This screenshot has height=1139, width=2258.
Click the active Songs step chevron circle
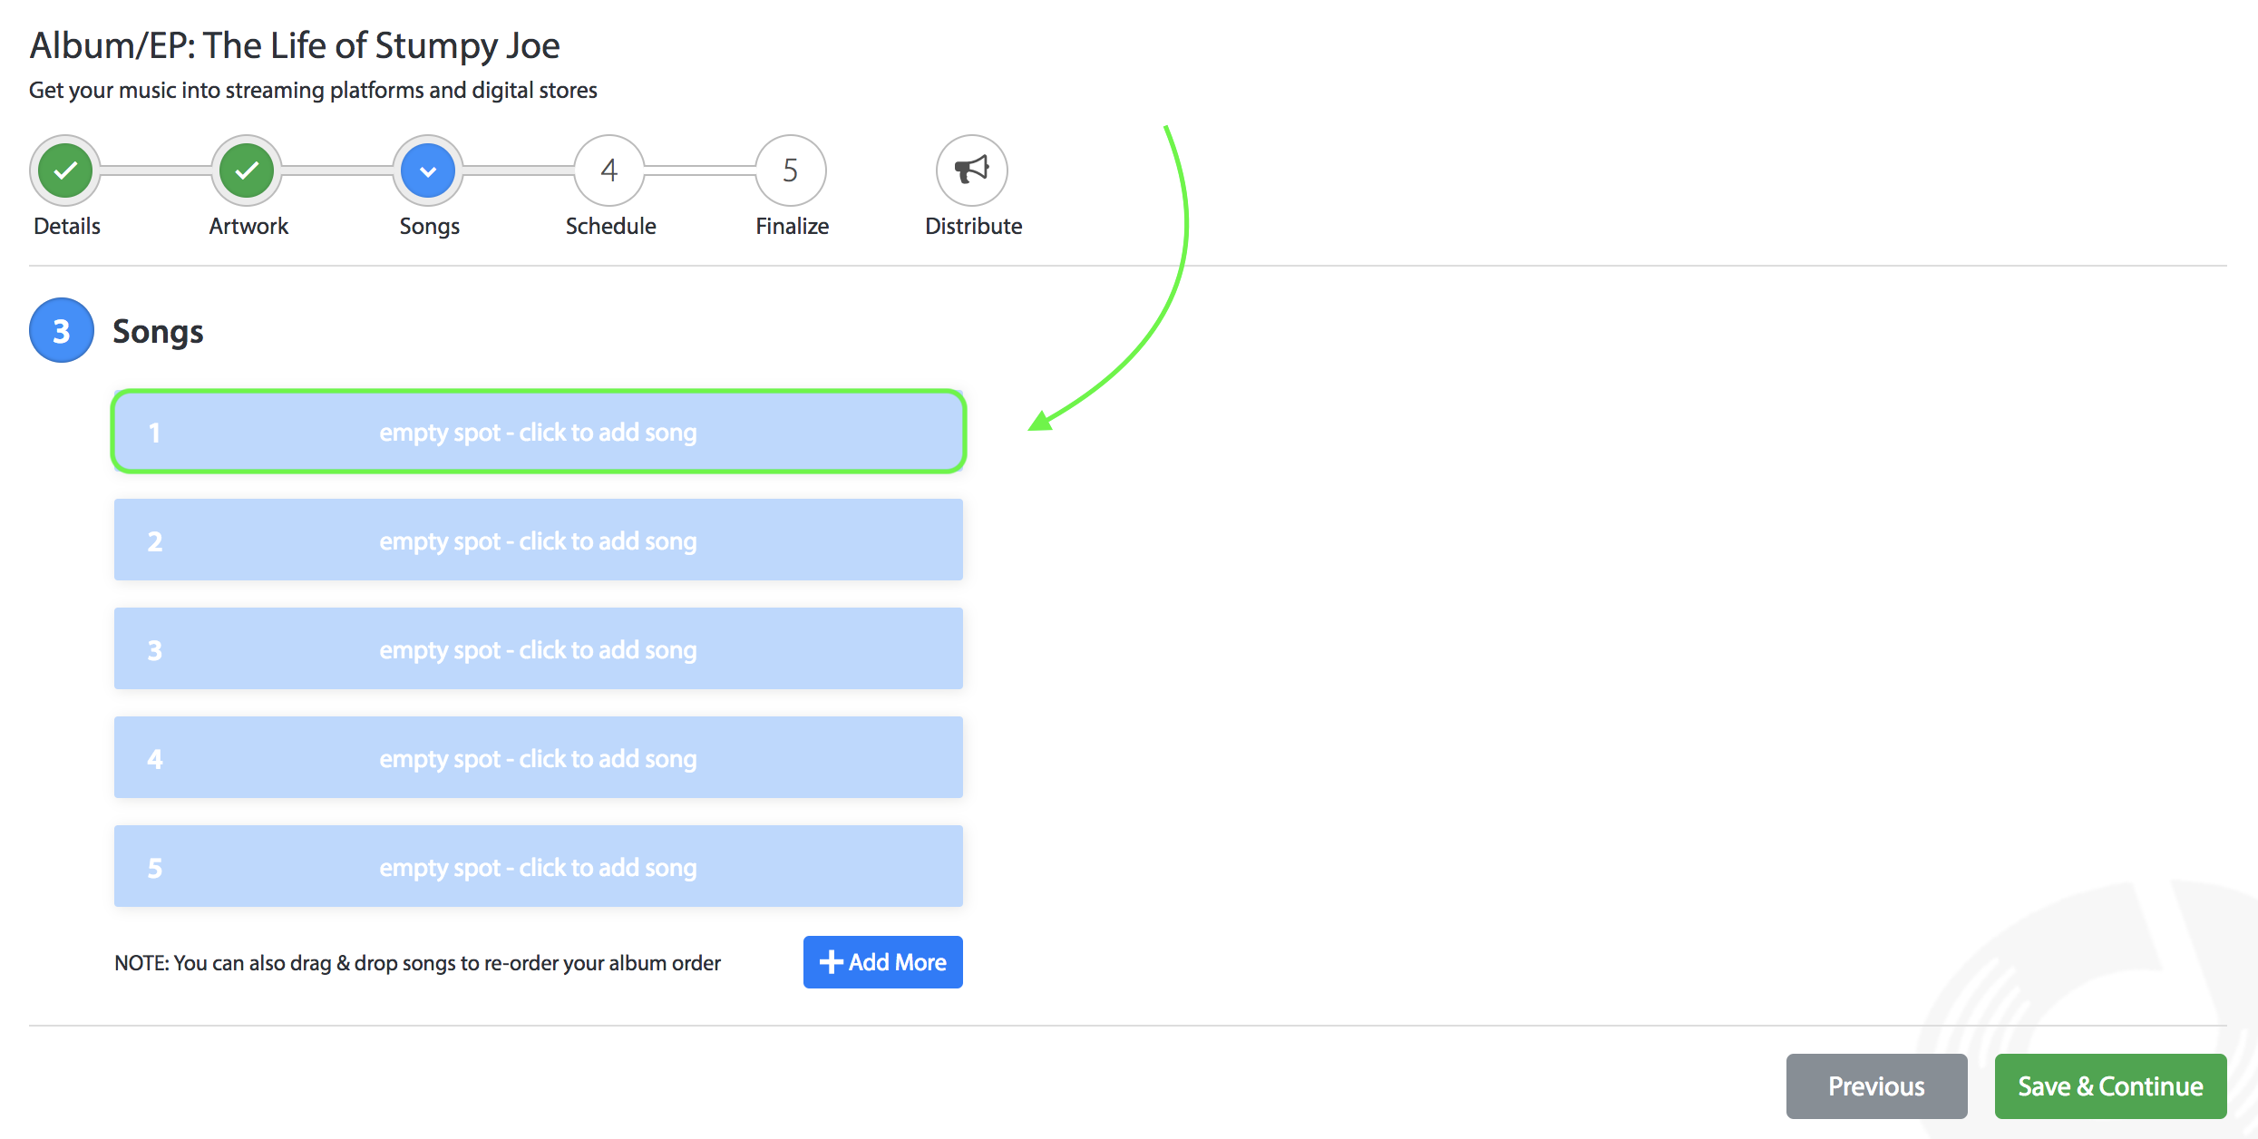click(428, 170)
